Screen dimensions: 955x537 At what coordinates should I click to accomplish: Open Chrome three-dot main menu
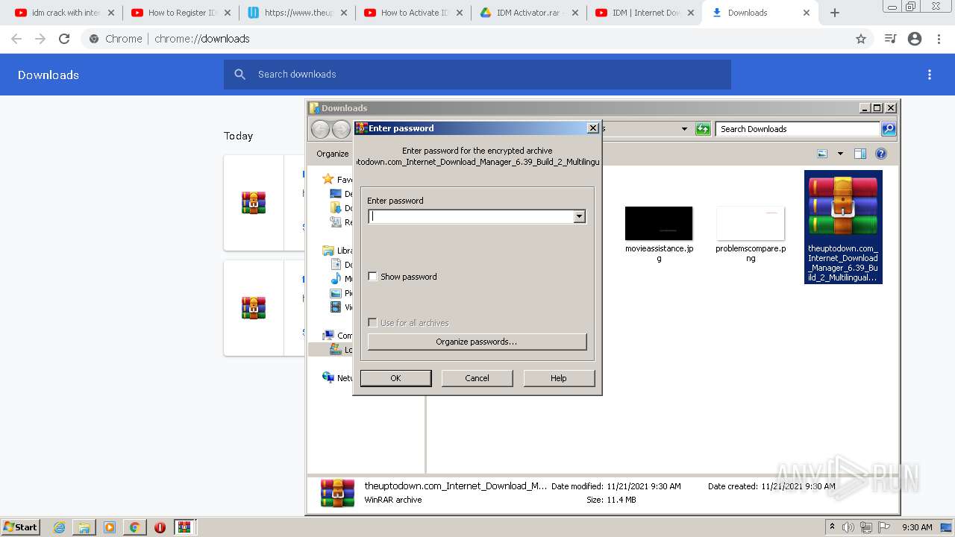tap(939, 39)
